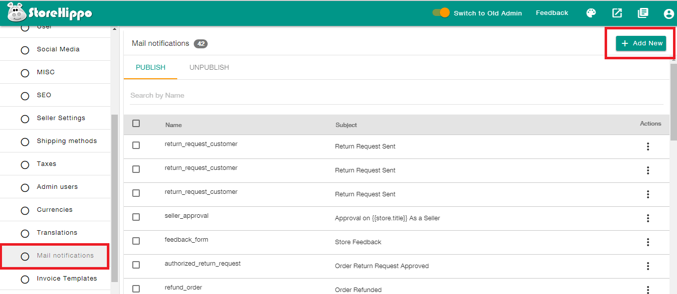Click the Feedback link
677x294 pixels.
pos(552,13)
